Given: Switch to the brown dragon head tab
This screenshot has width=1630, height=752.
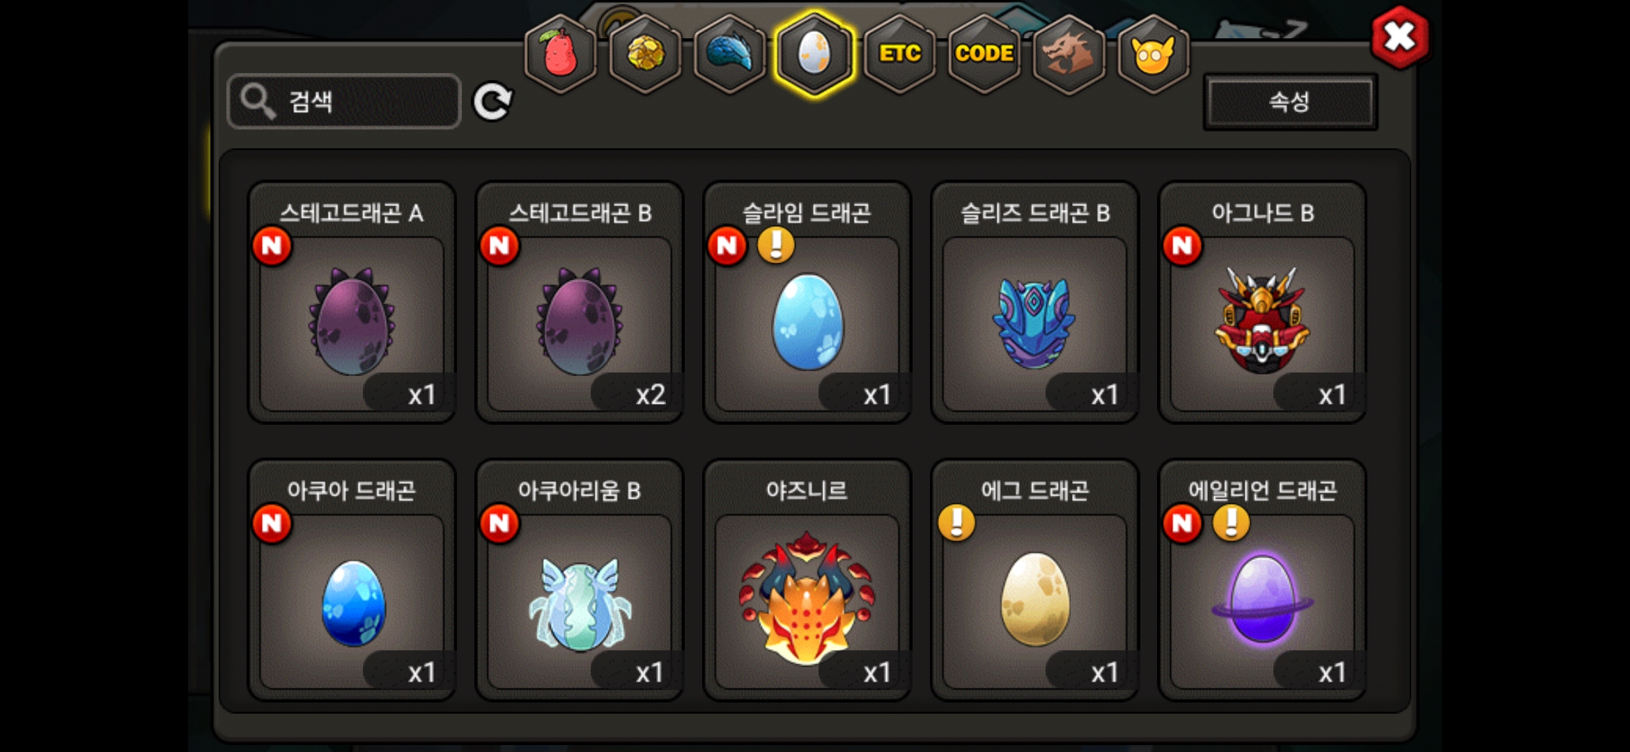Looking at the screenshot, I should click(x=1069, y=54).
